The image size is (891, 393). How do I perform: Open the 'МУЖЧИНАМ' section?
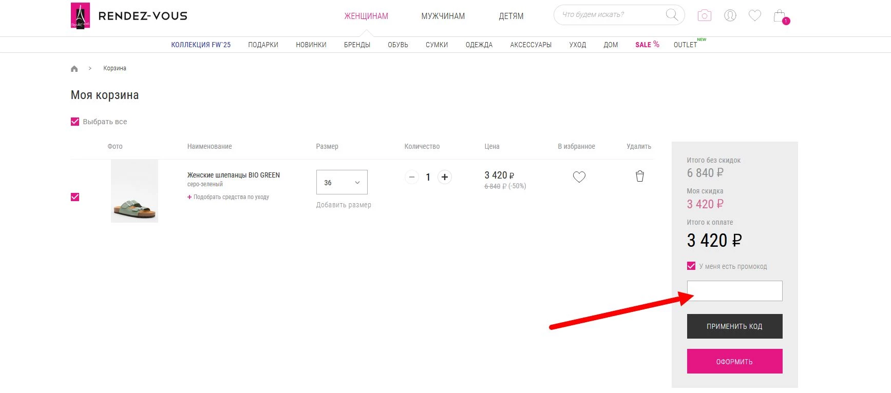443,16
